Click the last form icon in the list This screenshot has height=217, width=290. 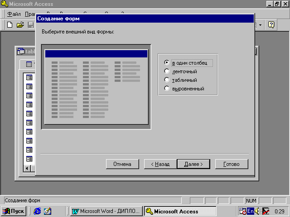pos(29,159)
